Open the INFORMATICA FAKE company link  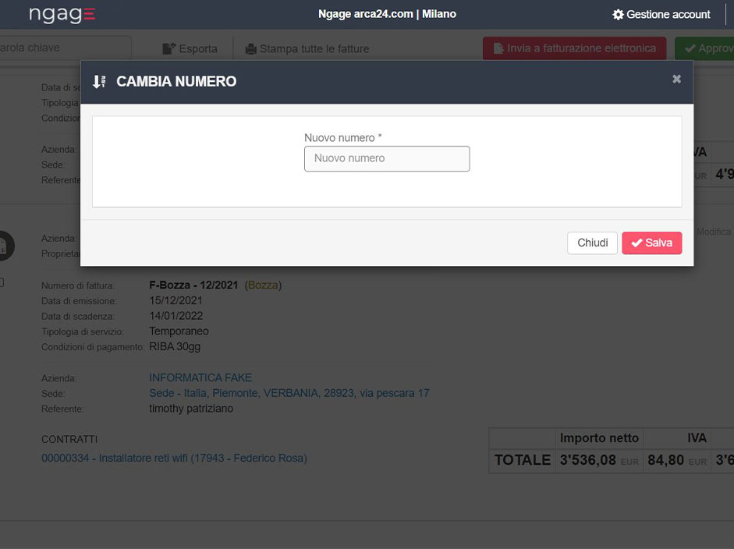200,377
